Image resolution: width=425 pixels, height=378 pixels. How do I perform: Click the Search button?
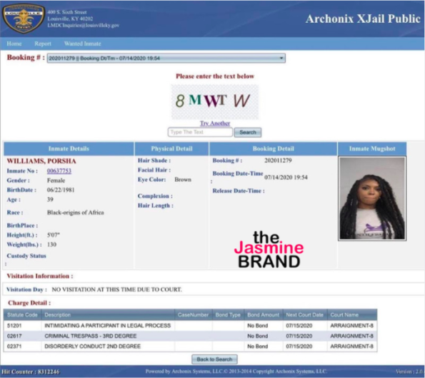click(x=248, y=133)
